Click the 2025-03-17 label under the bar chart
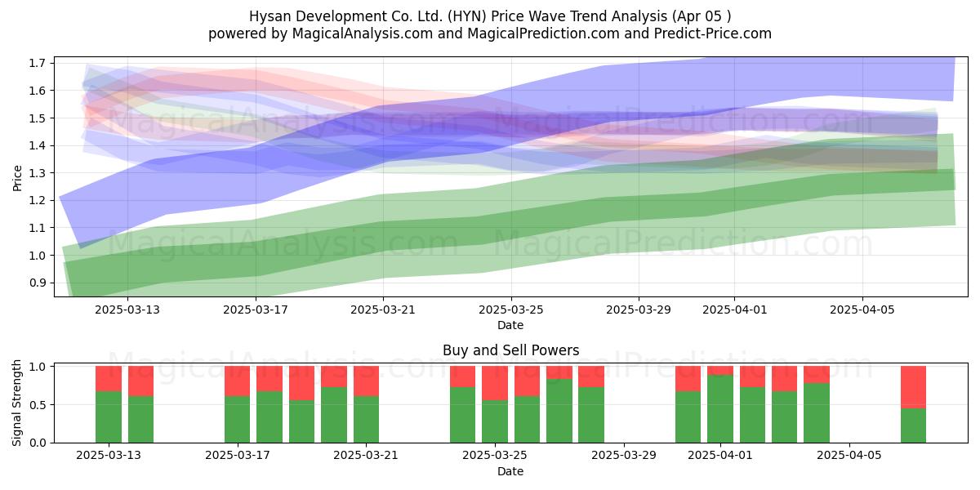 [x=237, y=456]
